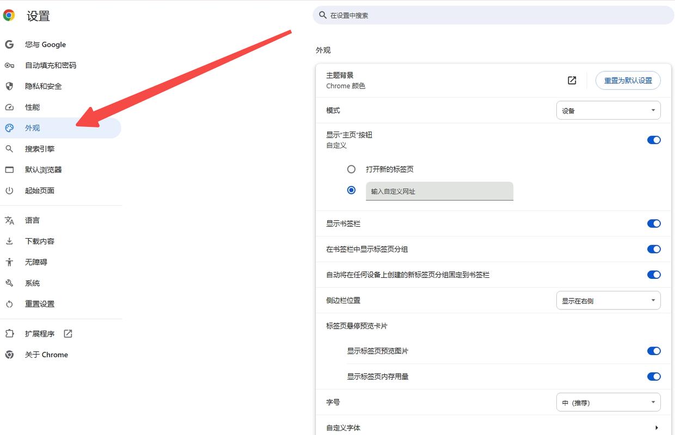
Task: Open the 外观 appearance section icon
Action: click(9, 128)
